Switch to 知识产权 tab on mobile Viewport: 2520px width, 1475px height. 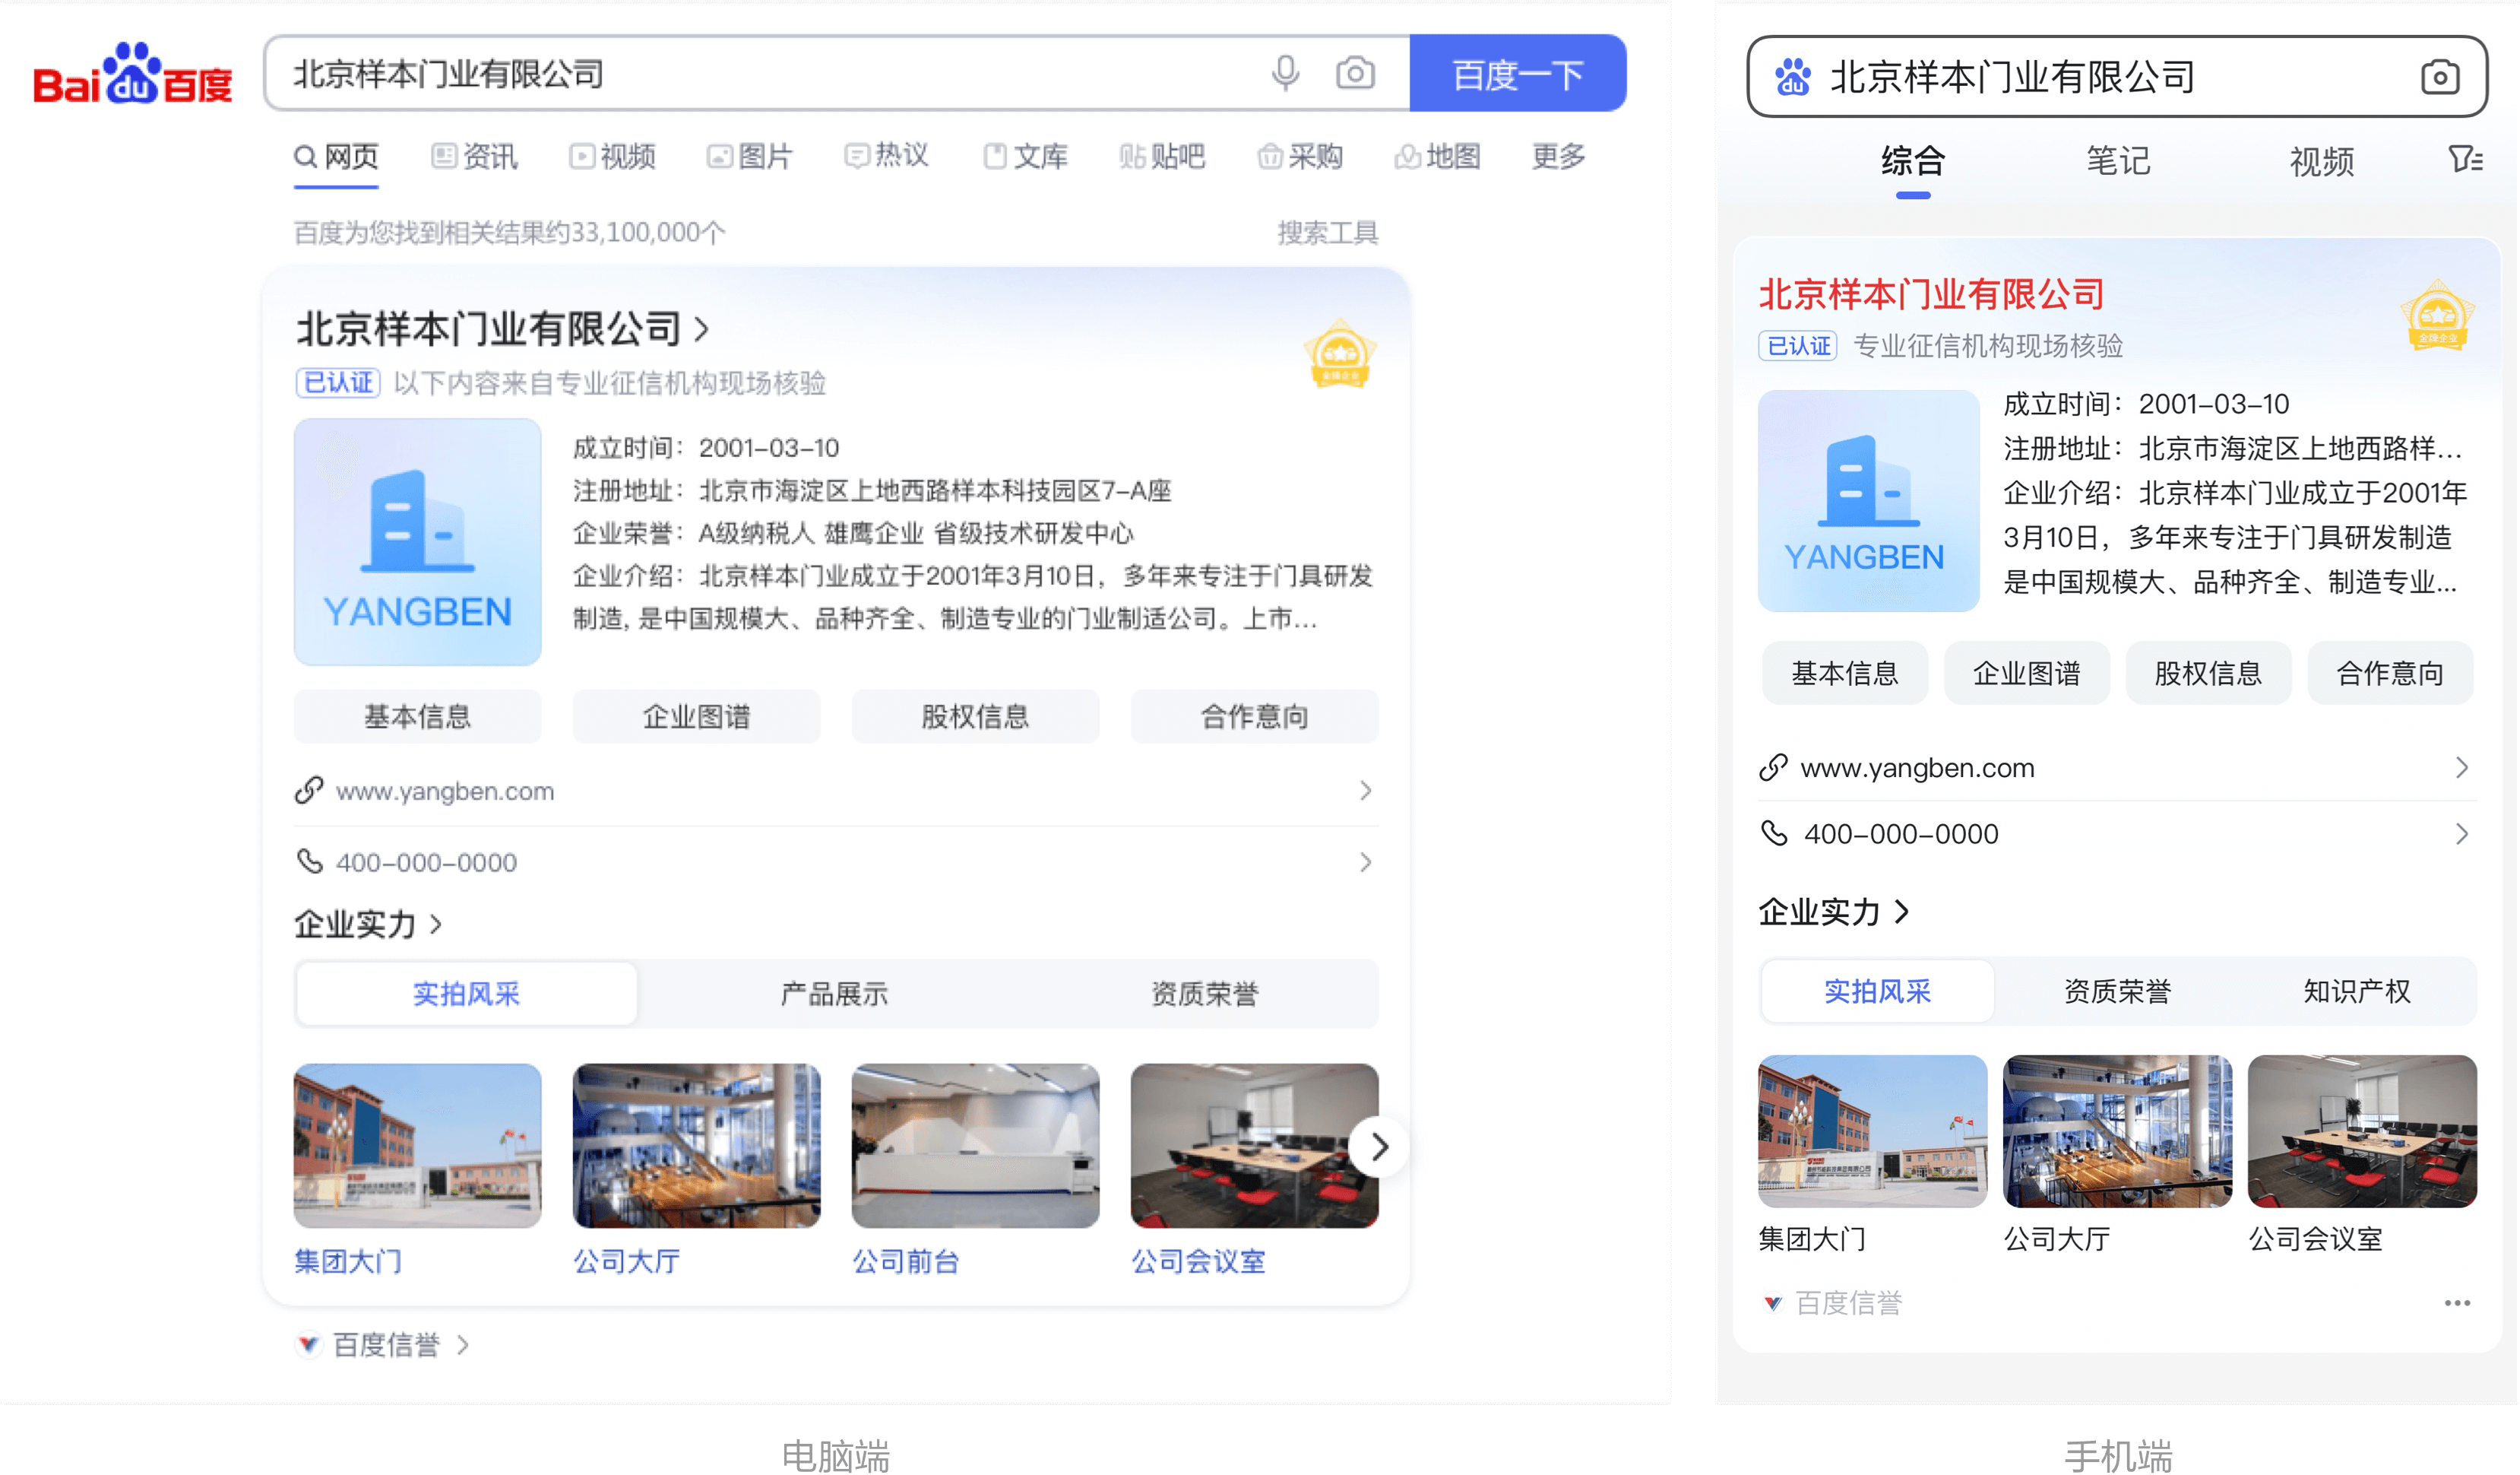point(2356,991)
